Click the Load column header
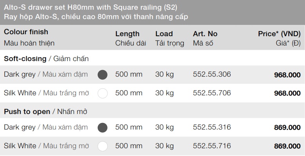305x156 pixels. (164, 34)
